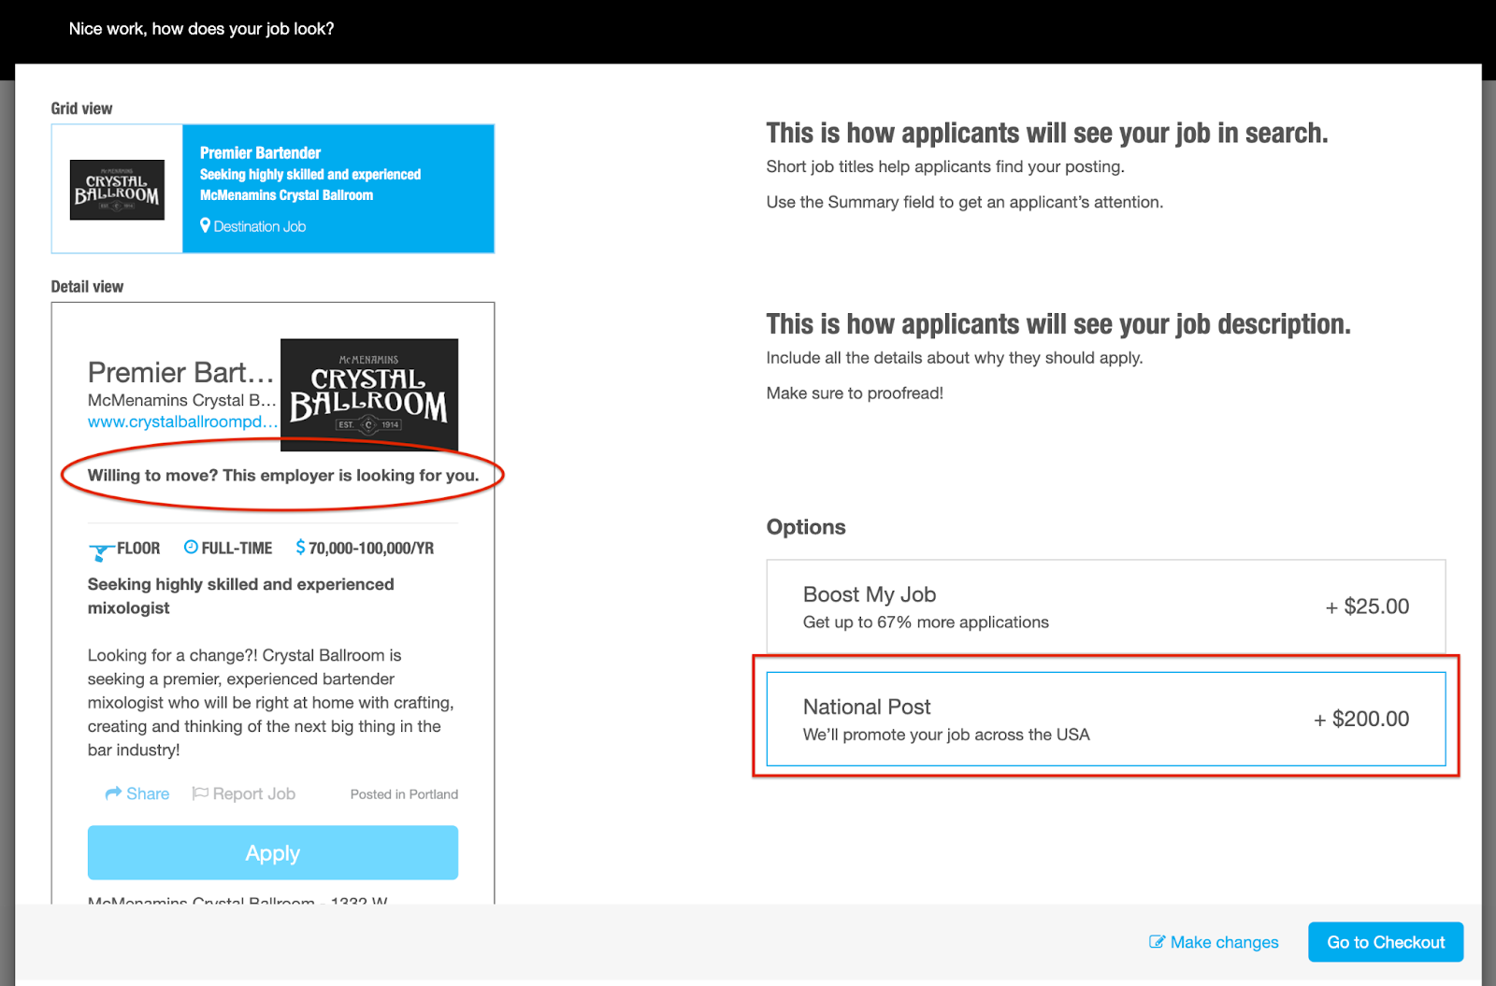The height and width of the screenshot is (986, 1496).
Task: Click the Detail view label
Action: tap(87, 287)
